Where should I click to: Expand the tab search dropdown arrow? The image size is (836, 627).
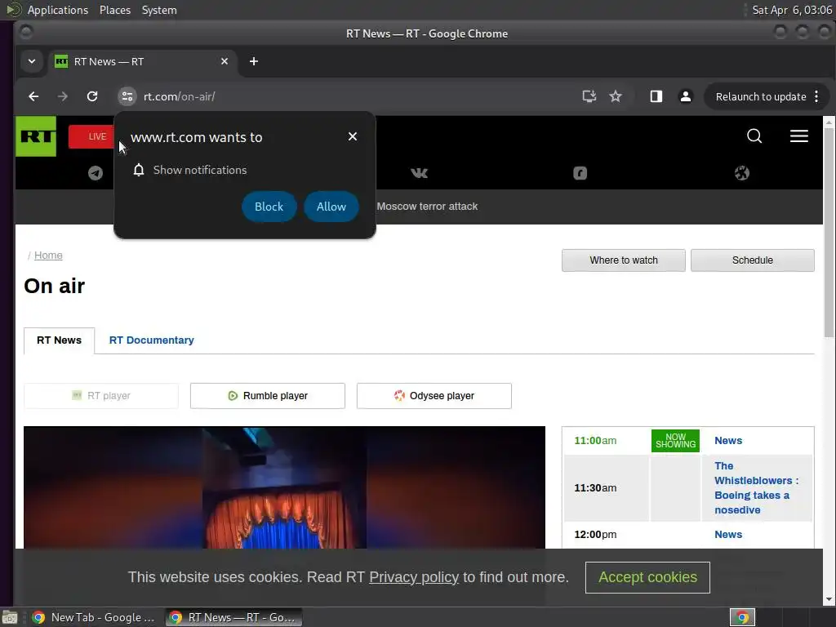tap(32, 61)
